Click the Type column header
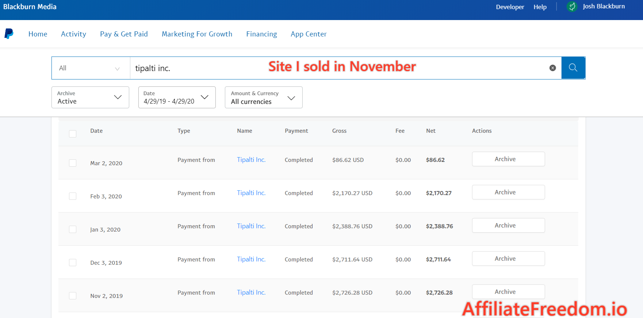This screenshot has width=643, height=318. tap(184, 131)
